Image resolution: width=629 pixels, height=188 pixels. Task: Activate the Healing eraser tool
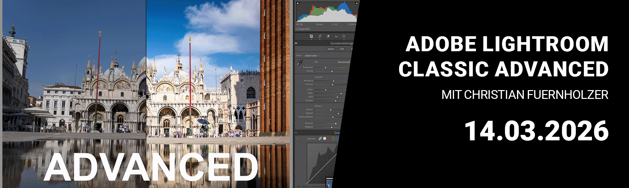point(328,36)
